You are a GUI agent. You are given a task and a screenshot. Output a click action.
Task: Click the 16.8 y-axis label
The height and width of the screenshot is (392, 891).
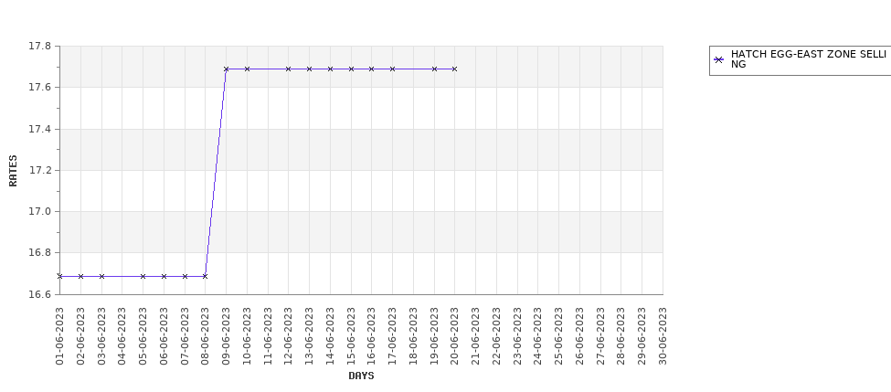39,253
